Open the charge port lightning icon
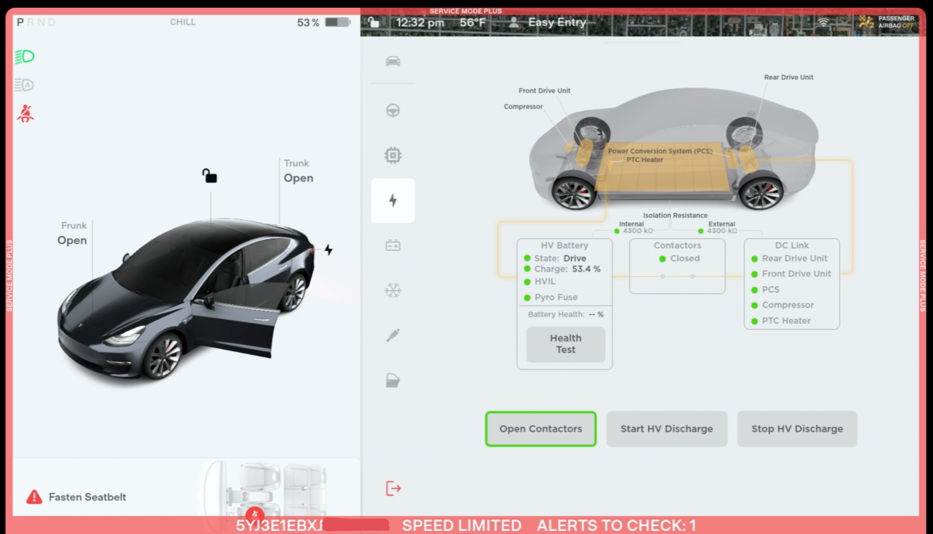Screen dimensions: 933x534 click(x=328, y=250)
